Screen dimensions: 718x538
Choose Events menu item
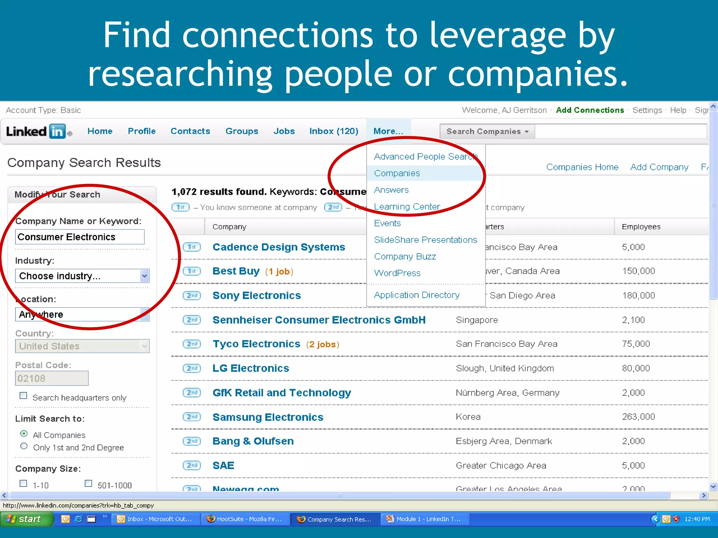point(387,223)
